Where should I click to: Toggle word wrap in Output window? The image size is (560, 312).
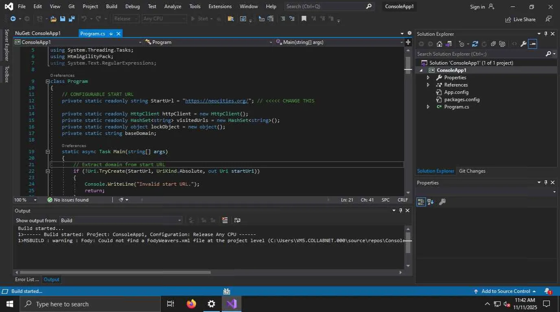pyautogui.click(x=237, y=220)
